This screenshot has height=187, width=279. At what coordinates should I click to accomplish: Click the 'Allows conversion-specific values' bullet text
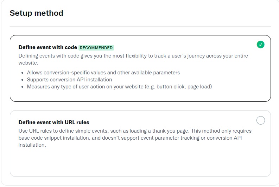(x=103, y=73)
